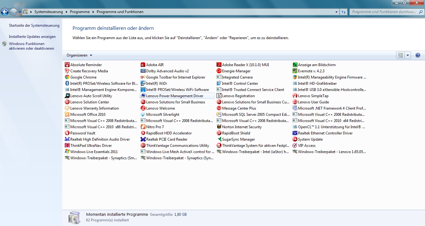
Task: Open Installierte Updates anzeigen link
Action: click(32, 37)
